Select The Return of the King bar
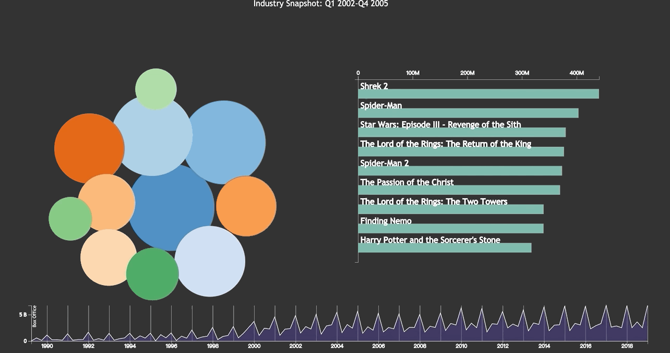Viewport: 670px width, 353px height. pos(461,152)
